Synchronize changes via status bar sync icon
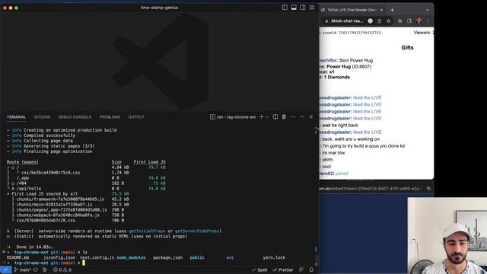 36,269
